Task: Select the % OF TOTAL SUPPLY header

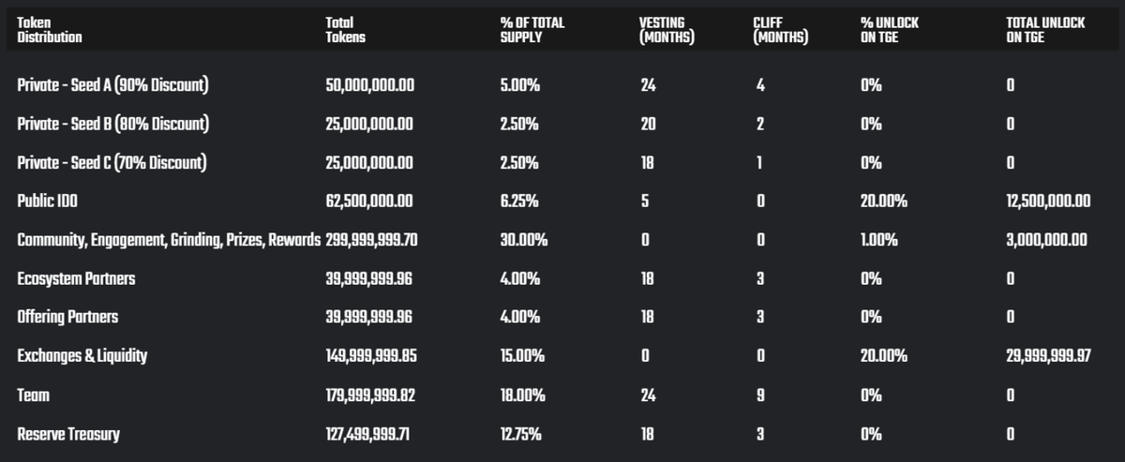Action: click(x=532, y=31)
